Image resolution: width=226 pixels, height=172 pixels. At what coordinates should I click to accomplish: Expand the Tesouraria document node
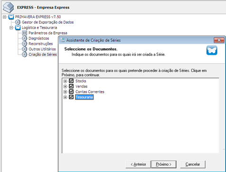(65, 97)
